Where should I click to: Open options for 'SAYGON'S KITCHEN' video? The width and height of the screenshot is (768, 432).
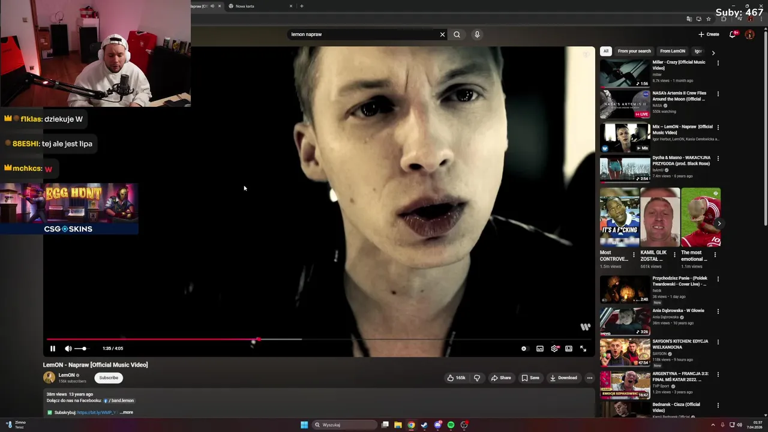coord(718,342)
